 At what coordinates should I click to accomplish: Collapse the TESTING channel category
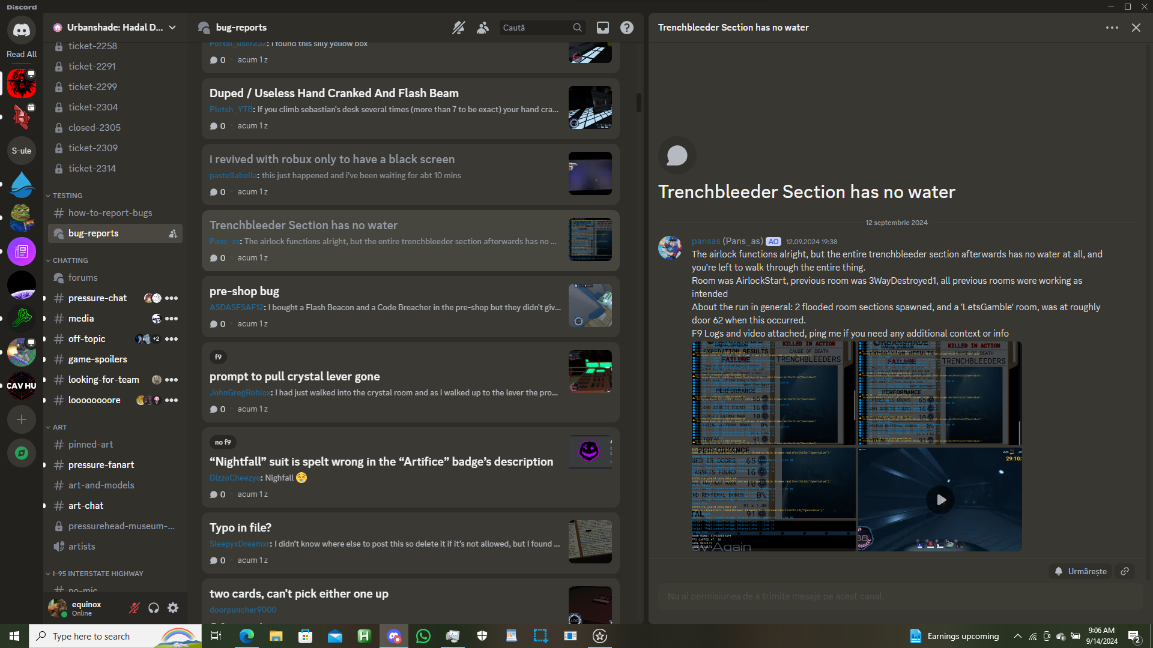point(67,196)
